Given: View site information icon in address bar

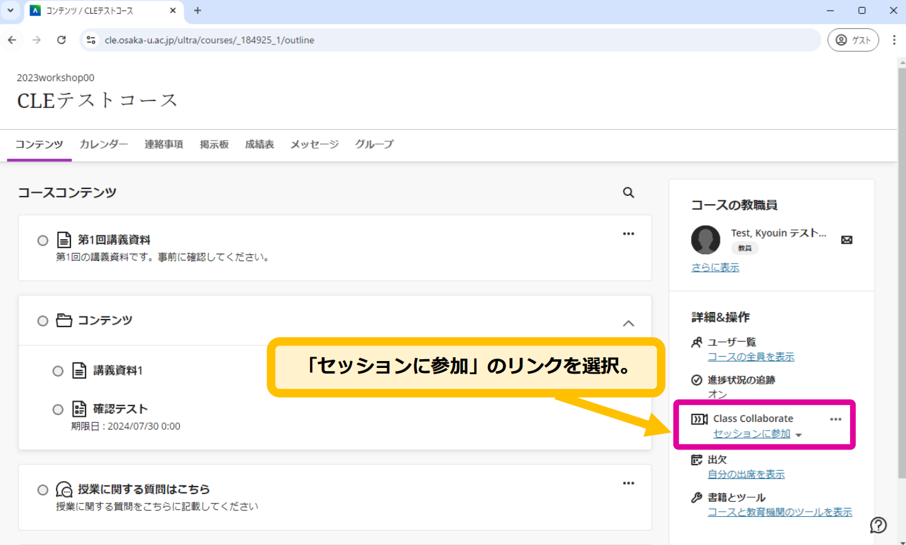Looking at the screenshot, I should point(91,40).
